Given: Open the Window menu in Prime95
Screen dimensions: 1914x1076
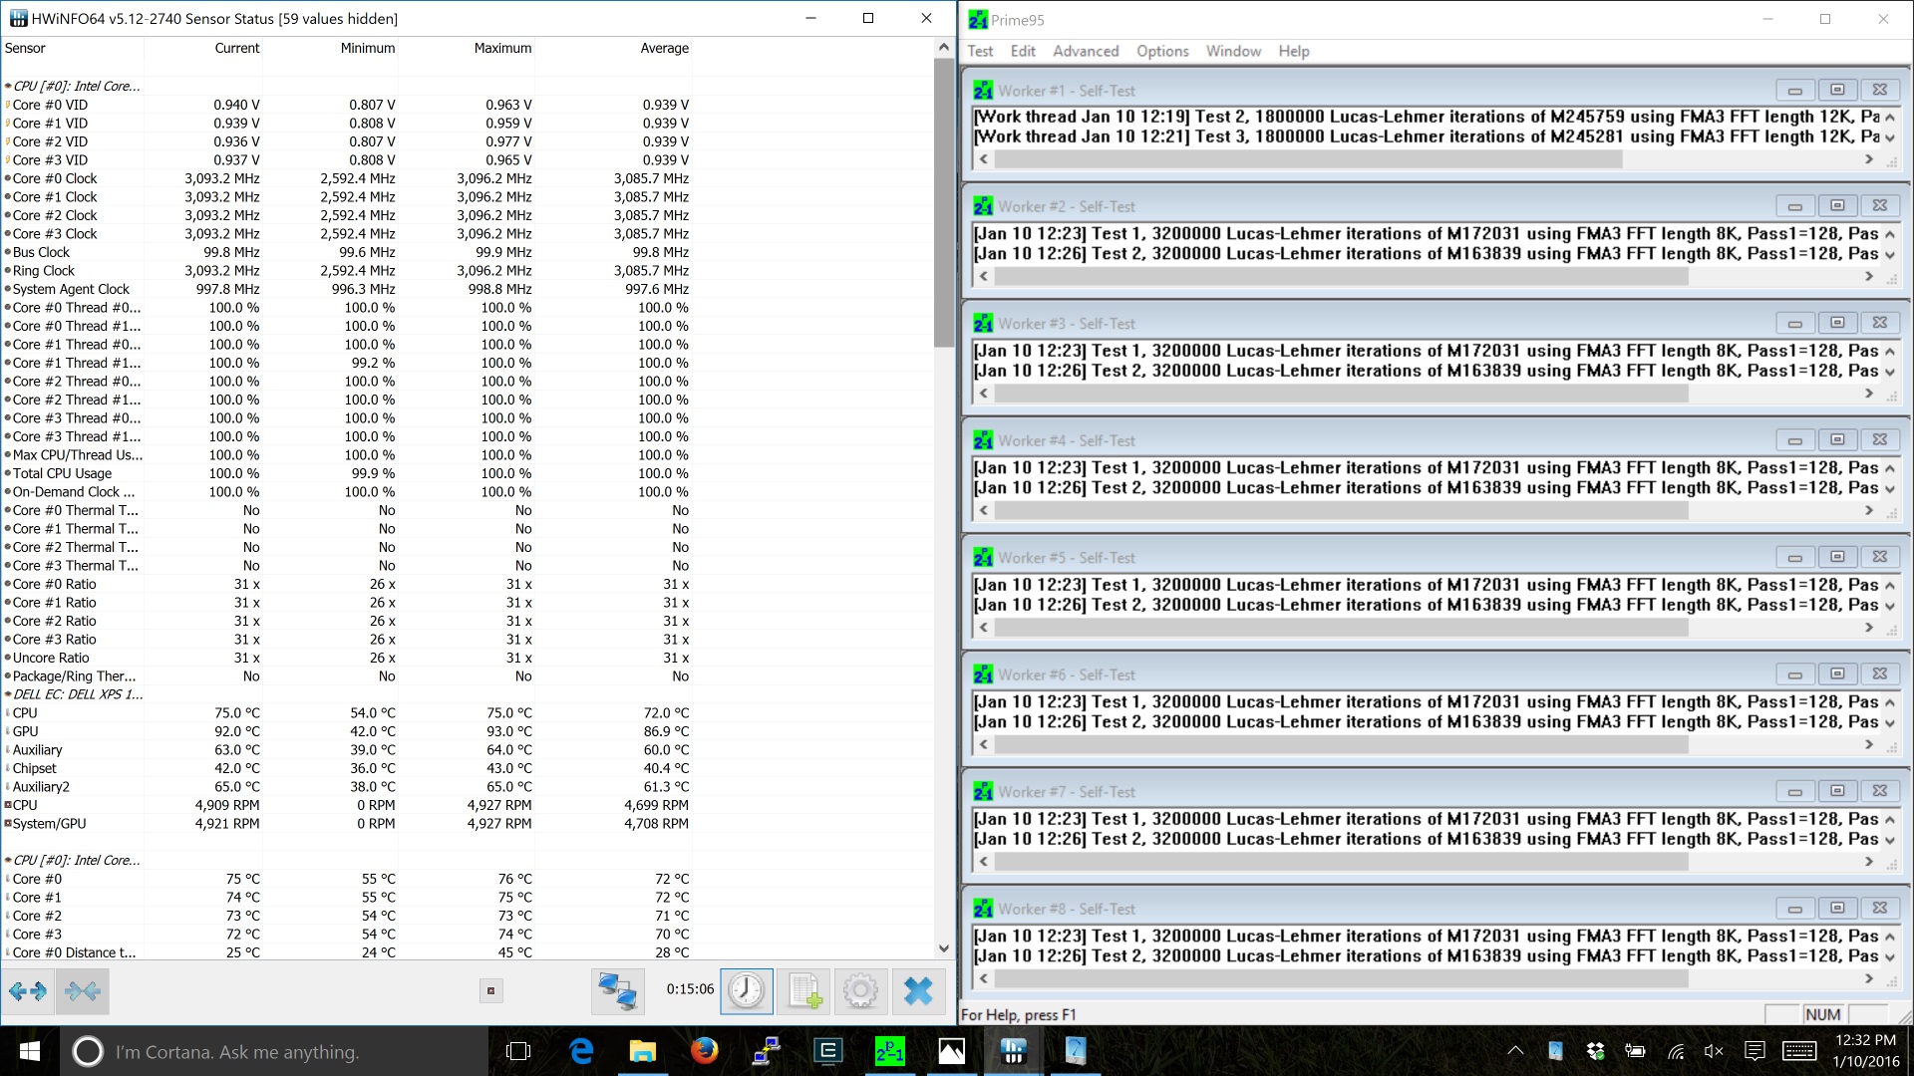Looking at the screenshot, I should pos(1233,51).
